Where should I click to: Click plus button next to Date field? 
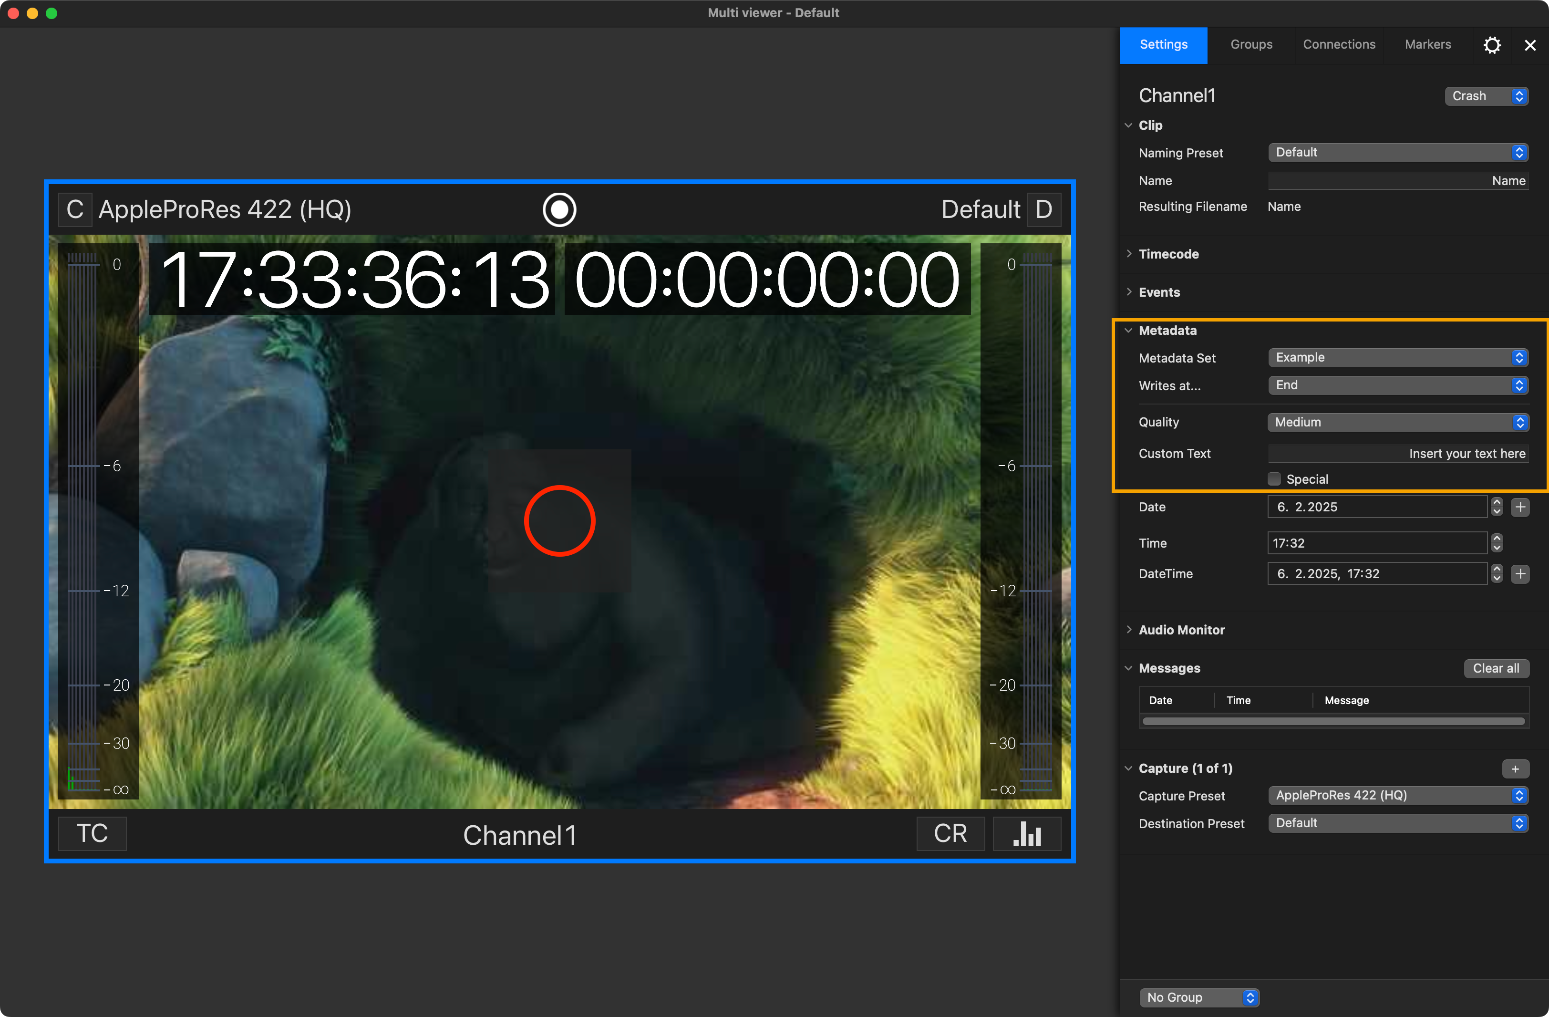coord(1520,507)
